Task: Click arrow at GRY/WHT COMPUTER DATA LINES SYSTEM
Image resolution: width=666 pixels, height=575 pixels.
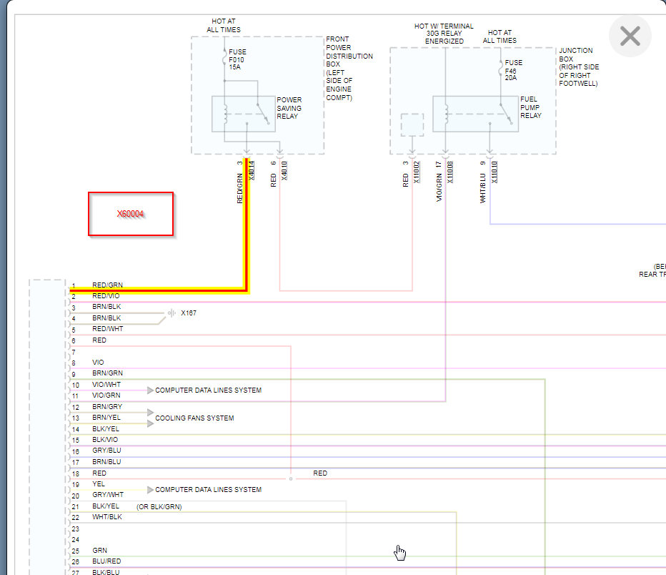Action: pos(150,490)
